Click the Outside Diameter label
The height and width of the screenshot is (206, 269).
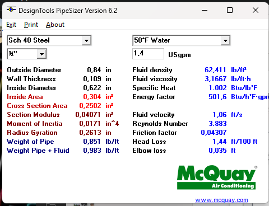[34, 70]
